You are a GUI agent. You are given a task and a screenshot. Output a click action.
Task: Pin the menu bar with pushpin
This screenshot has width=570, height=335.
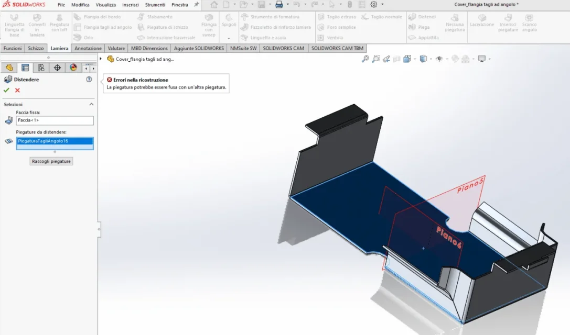pos(196,5)
